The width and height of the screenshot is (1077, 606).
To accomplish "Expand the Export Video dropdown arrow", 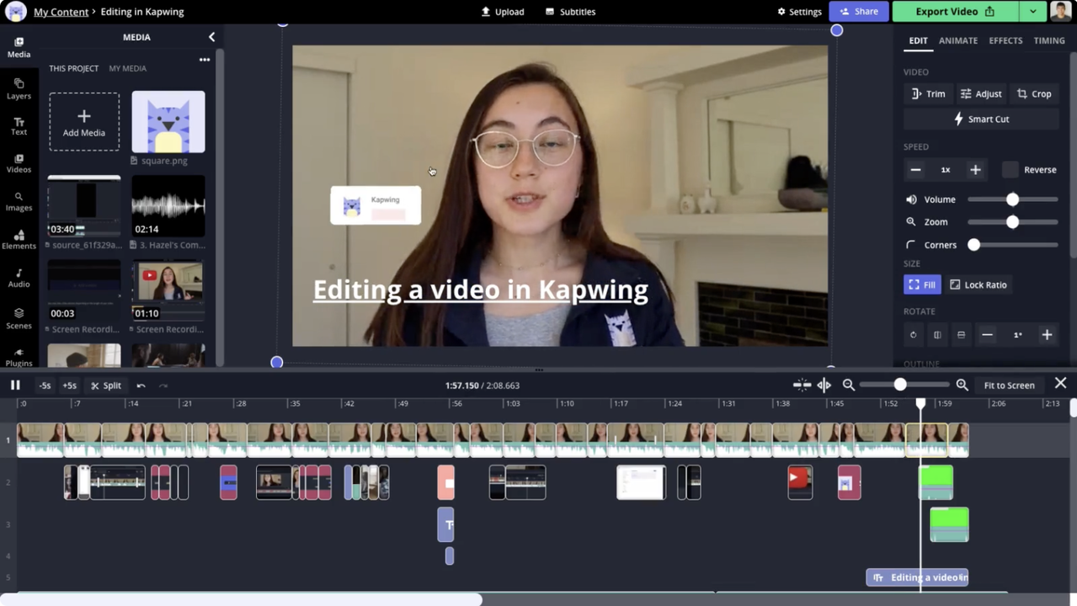I will pyautogui.click(x=1032, y=12).
